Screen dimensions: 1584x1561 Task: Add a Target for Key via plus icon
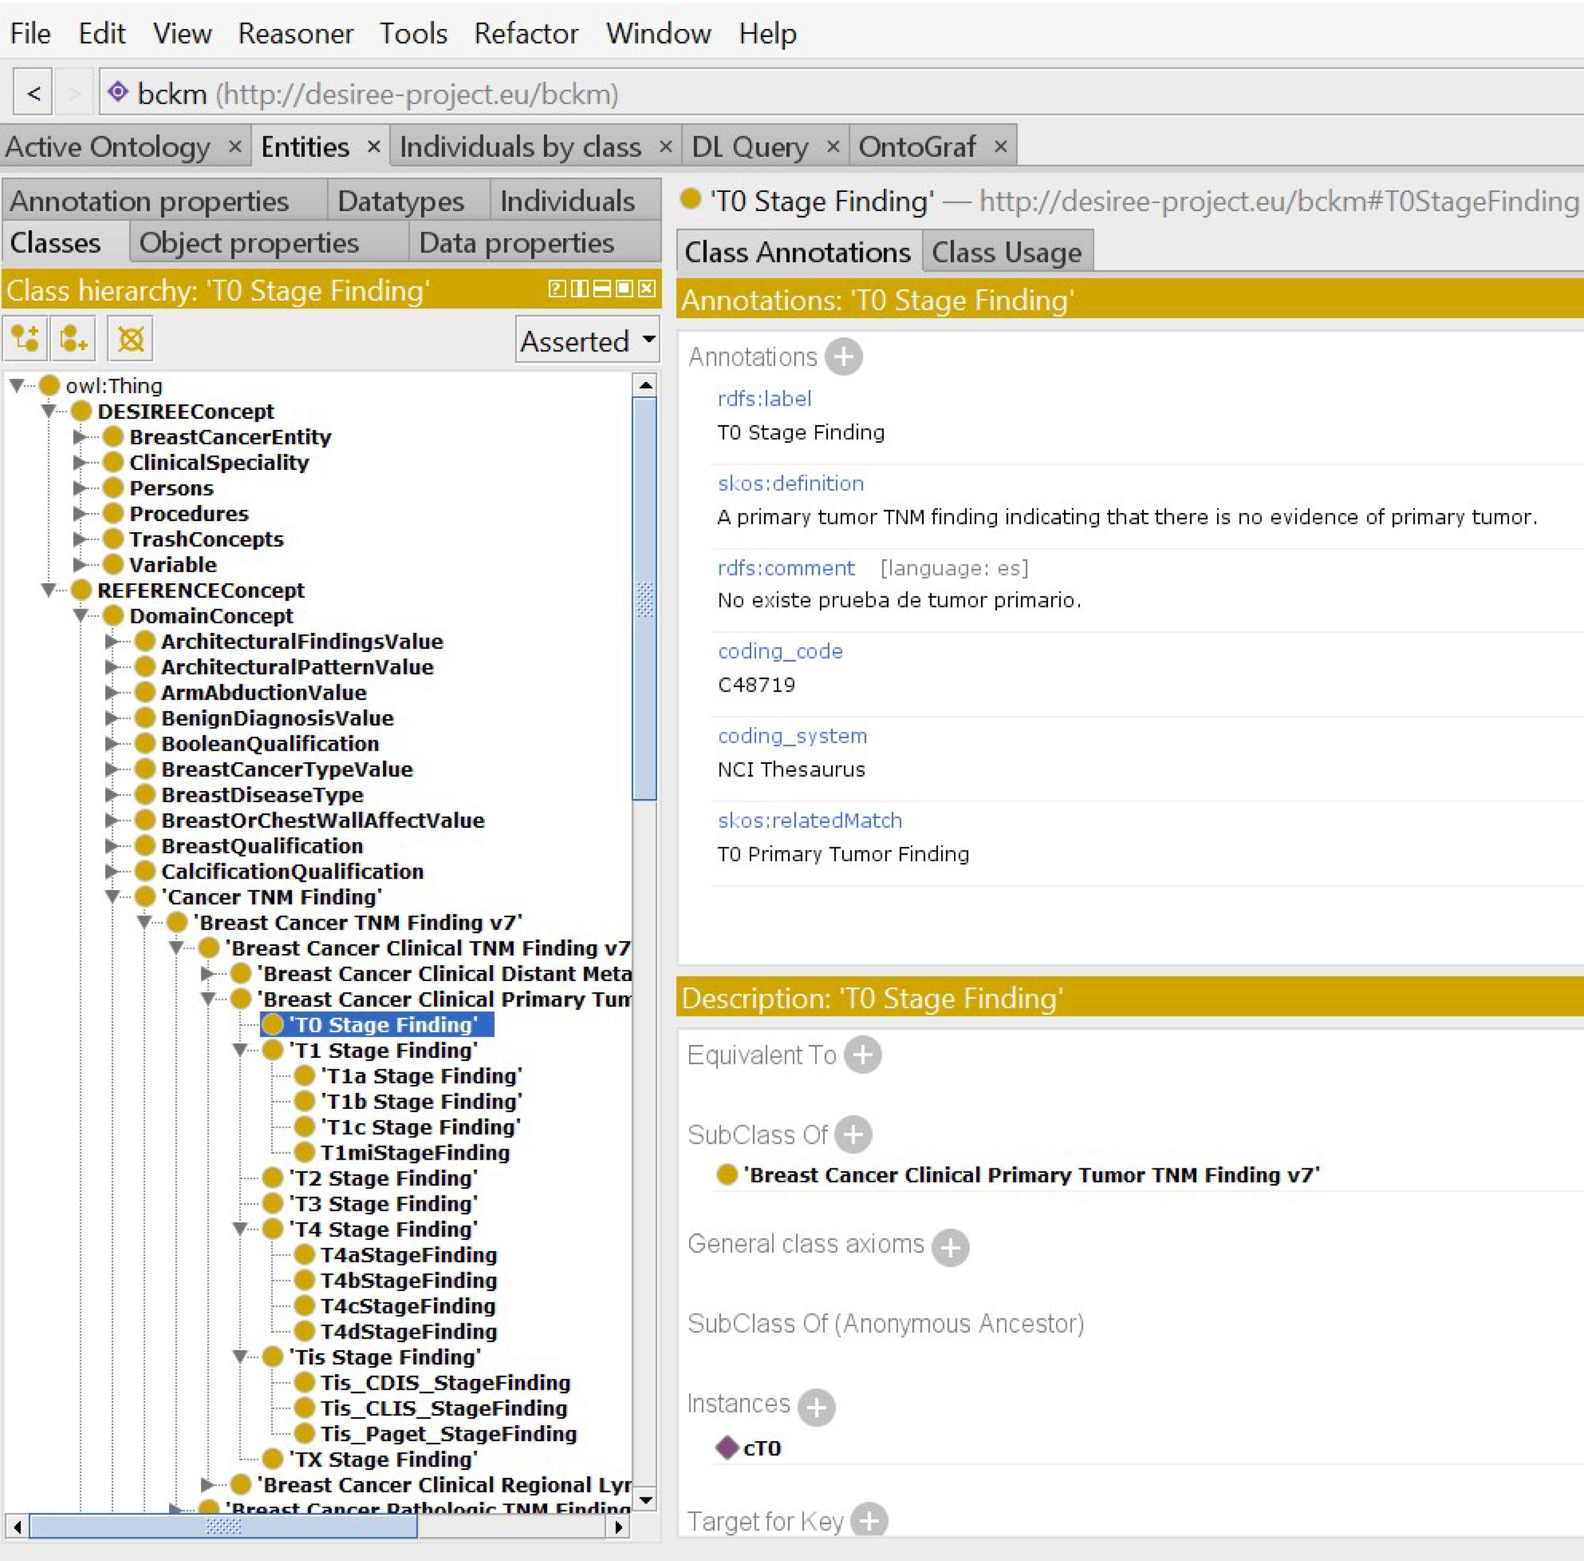click(x=869, y=1521)
